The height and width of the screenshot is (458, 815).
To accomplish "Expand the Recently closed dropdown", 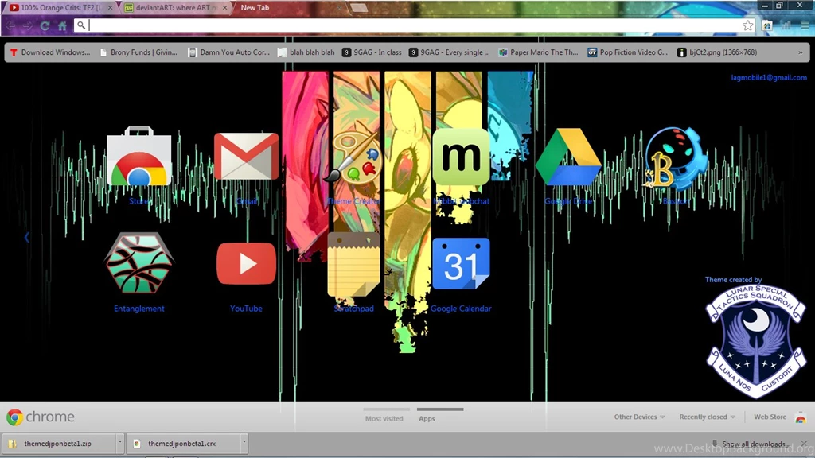I will coord(707,417).
